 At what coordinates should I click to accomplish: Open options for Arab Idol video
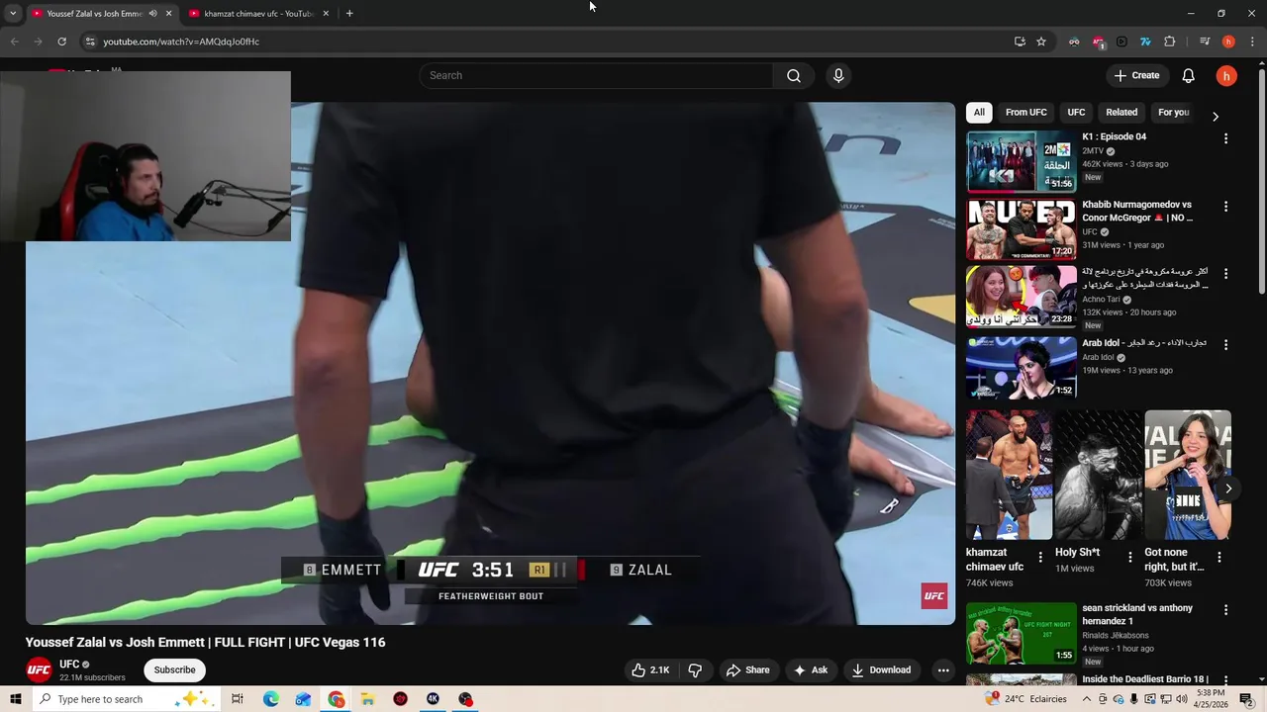tap(1225, 345)
